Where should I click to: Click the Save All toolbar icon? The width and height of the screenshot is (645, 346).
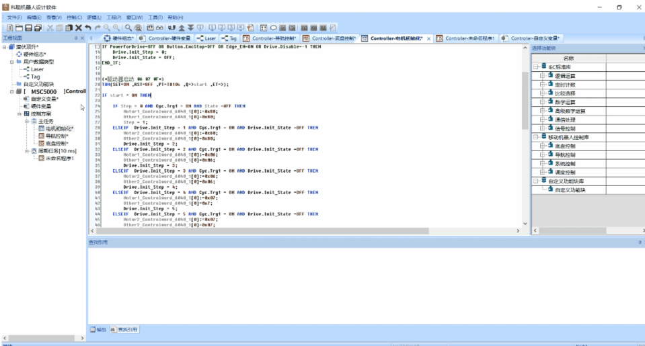[x=38, y=28]
